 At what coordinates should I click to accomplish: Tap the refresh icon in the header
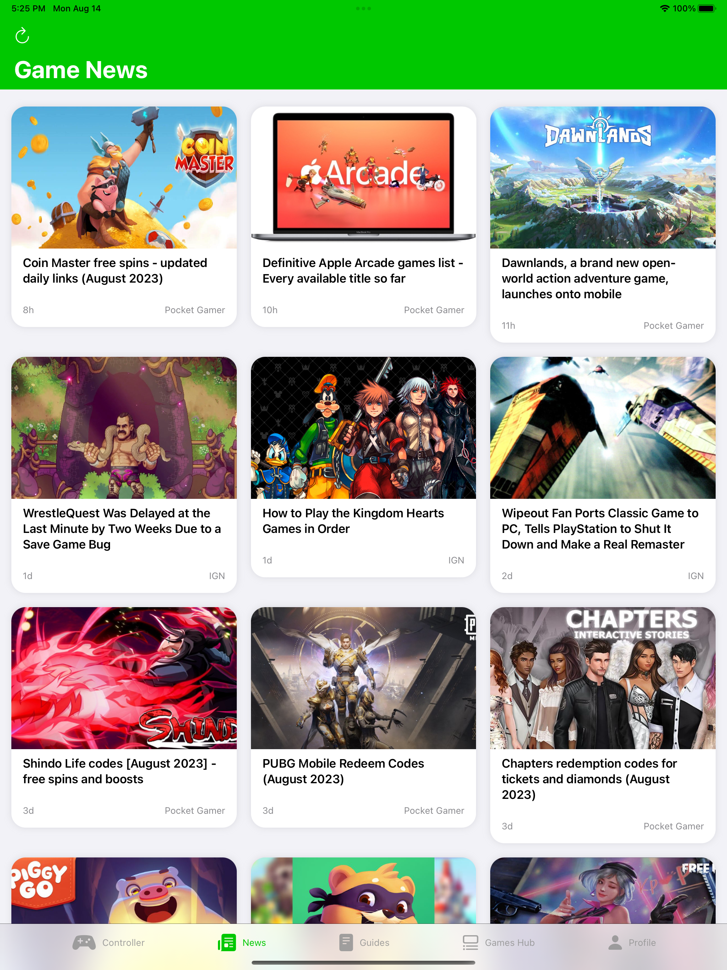coord(22,36)
